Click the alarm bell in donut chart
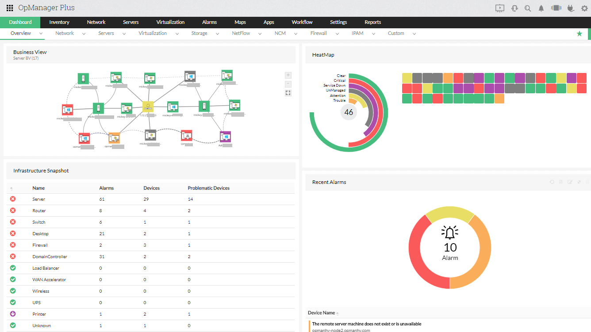591x332 pixels. (x=450, y=233)
